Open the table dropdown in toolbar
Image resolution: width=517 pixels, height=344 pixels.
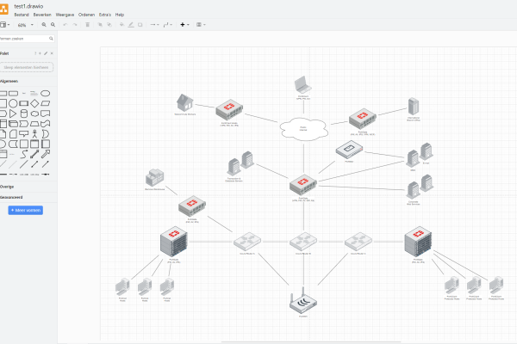(201, 25)
